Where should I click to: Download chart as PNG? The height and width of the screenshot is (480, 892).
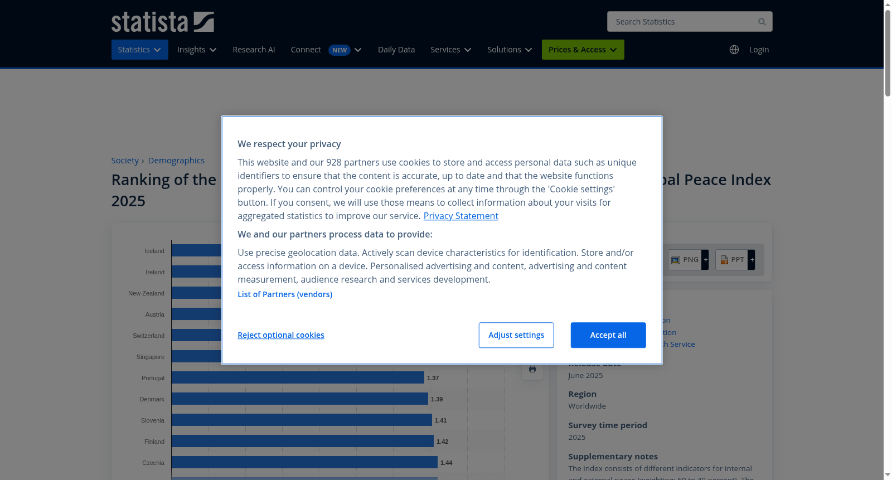[685, 260]
